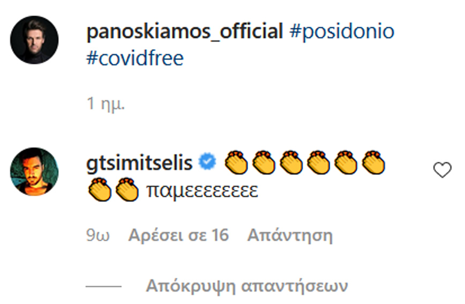The width and height of the screenshot is (465, 304).
Task: Click the "9ω" comment timestamp
Action: point(98,235)
